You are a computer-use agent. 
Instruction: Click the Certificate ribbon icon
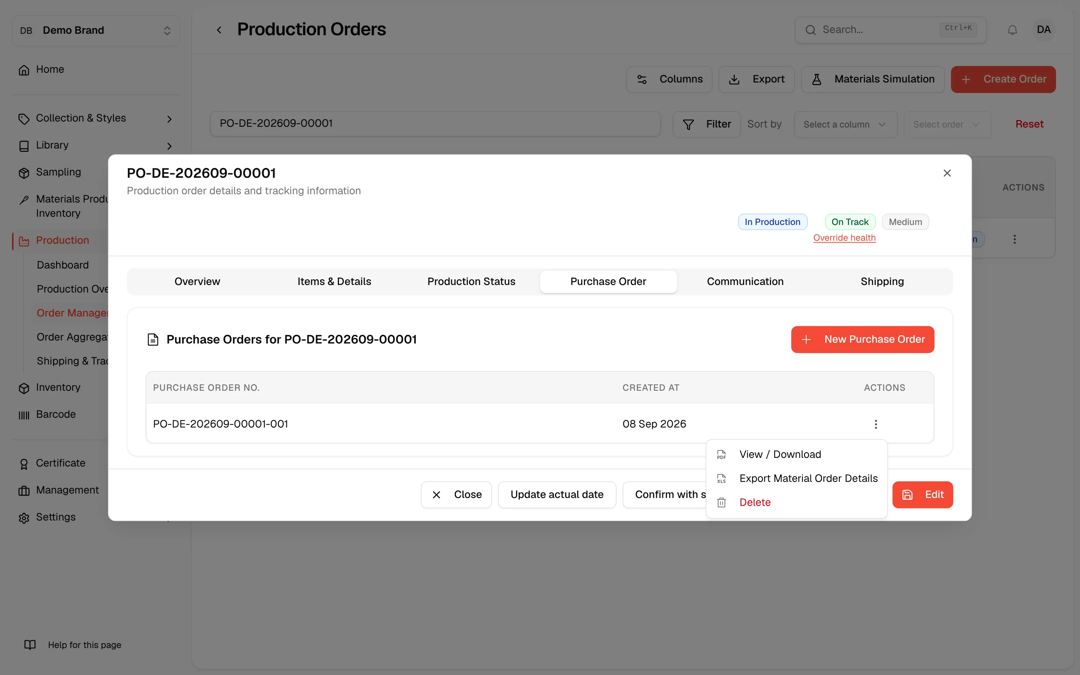point(24,464)
